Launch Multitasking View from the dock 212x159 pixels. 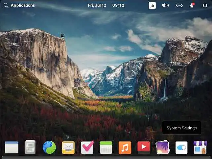[12, 147]
